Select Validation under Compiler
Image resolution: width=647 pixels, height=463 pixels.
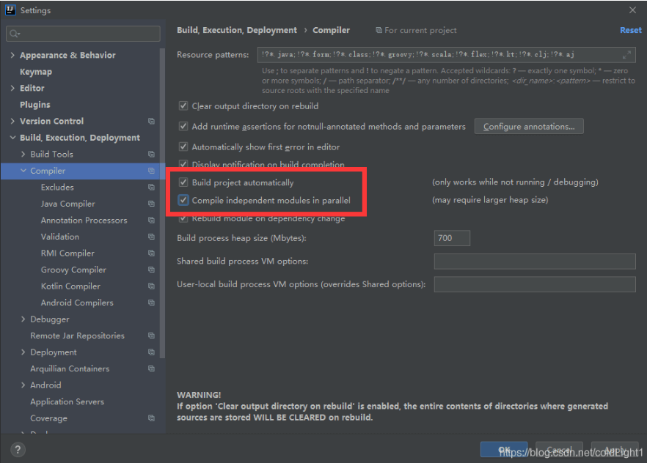[60, 237]
